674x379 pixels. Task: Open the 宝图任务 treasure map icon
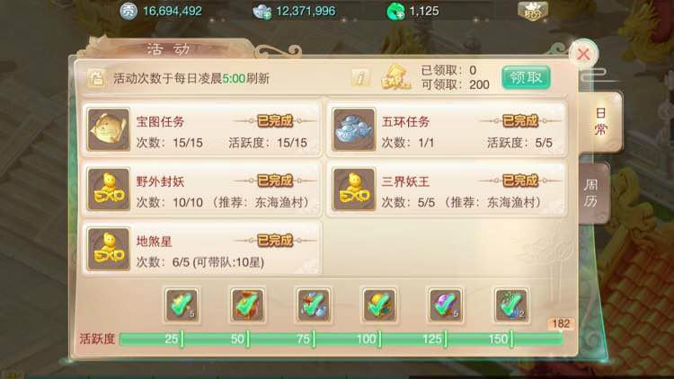109,129
